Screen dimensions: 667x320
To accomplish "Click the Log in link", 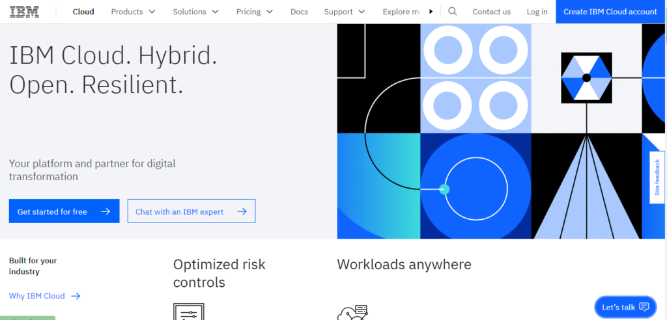I will click(537, 12).
